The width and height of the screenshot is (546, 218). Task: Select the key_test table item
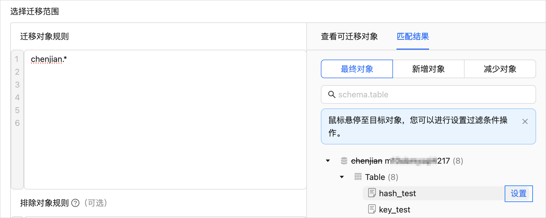(x=394, y=210)
